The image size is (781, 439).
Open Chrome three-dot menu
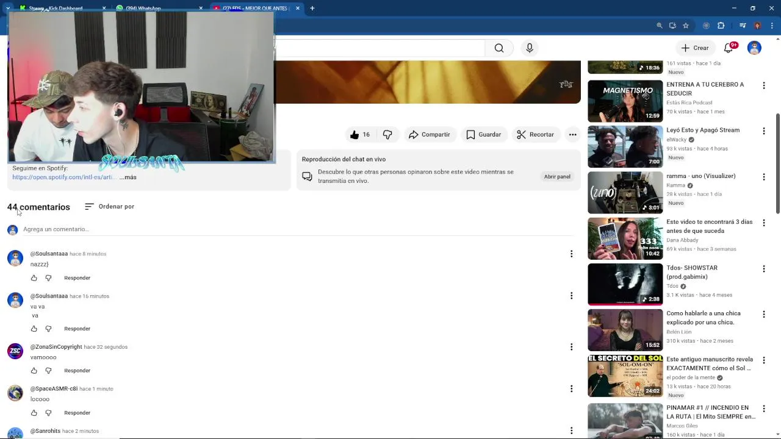point(772,26)
